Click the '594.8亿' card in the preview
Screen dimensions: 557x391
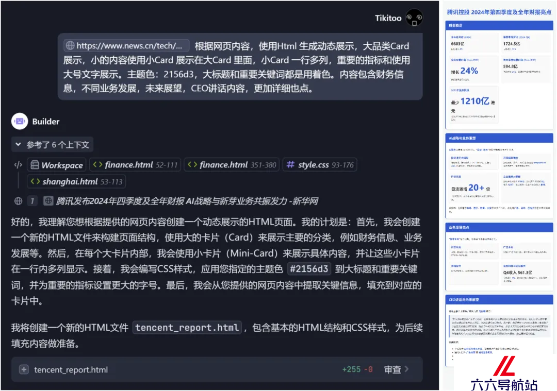point(526,70)
